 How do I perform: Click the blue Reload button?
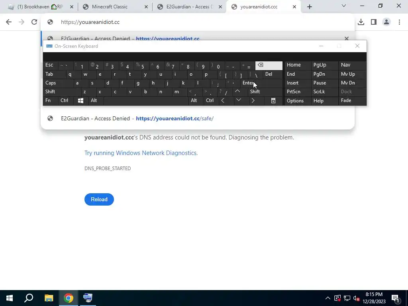pos(99,199)
